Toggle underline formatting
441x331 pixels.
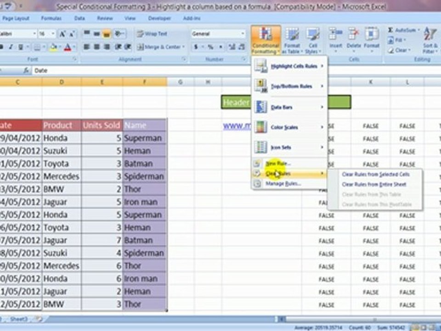pyautogui.click(x=20, y=47)
